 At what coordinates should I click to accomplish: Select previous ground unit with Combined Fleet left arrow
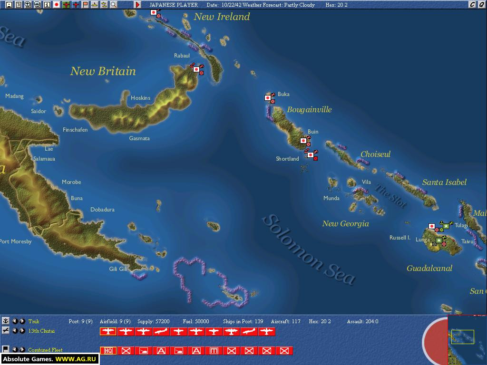[x=15, y=349]
